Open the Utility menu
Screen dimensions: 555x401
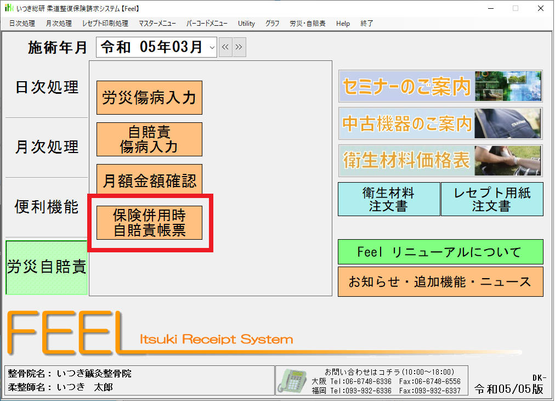pos(246,24)
